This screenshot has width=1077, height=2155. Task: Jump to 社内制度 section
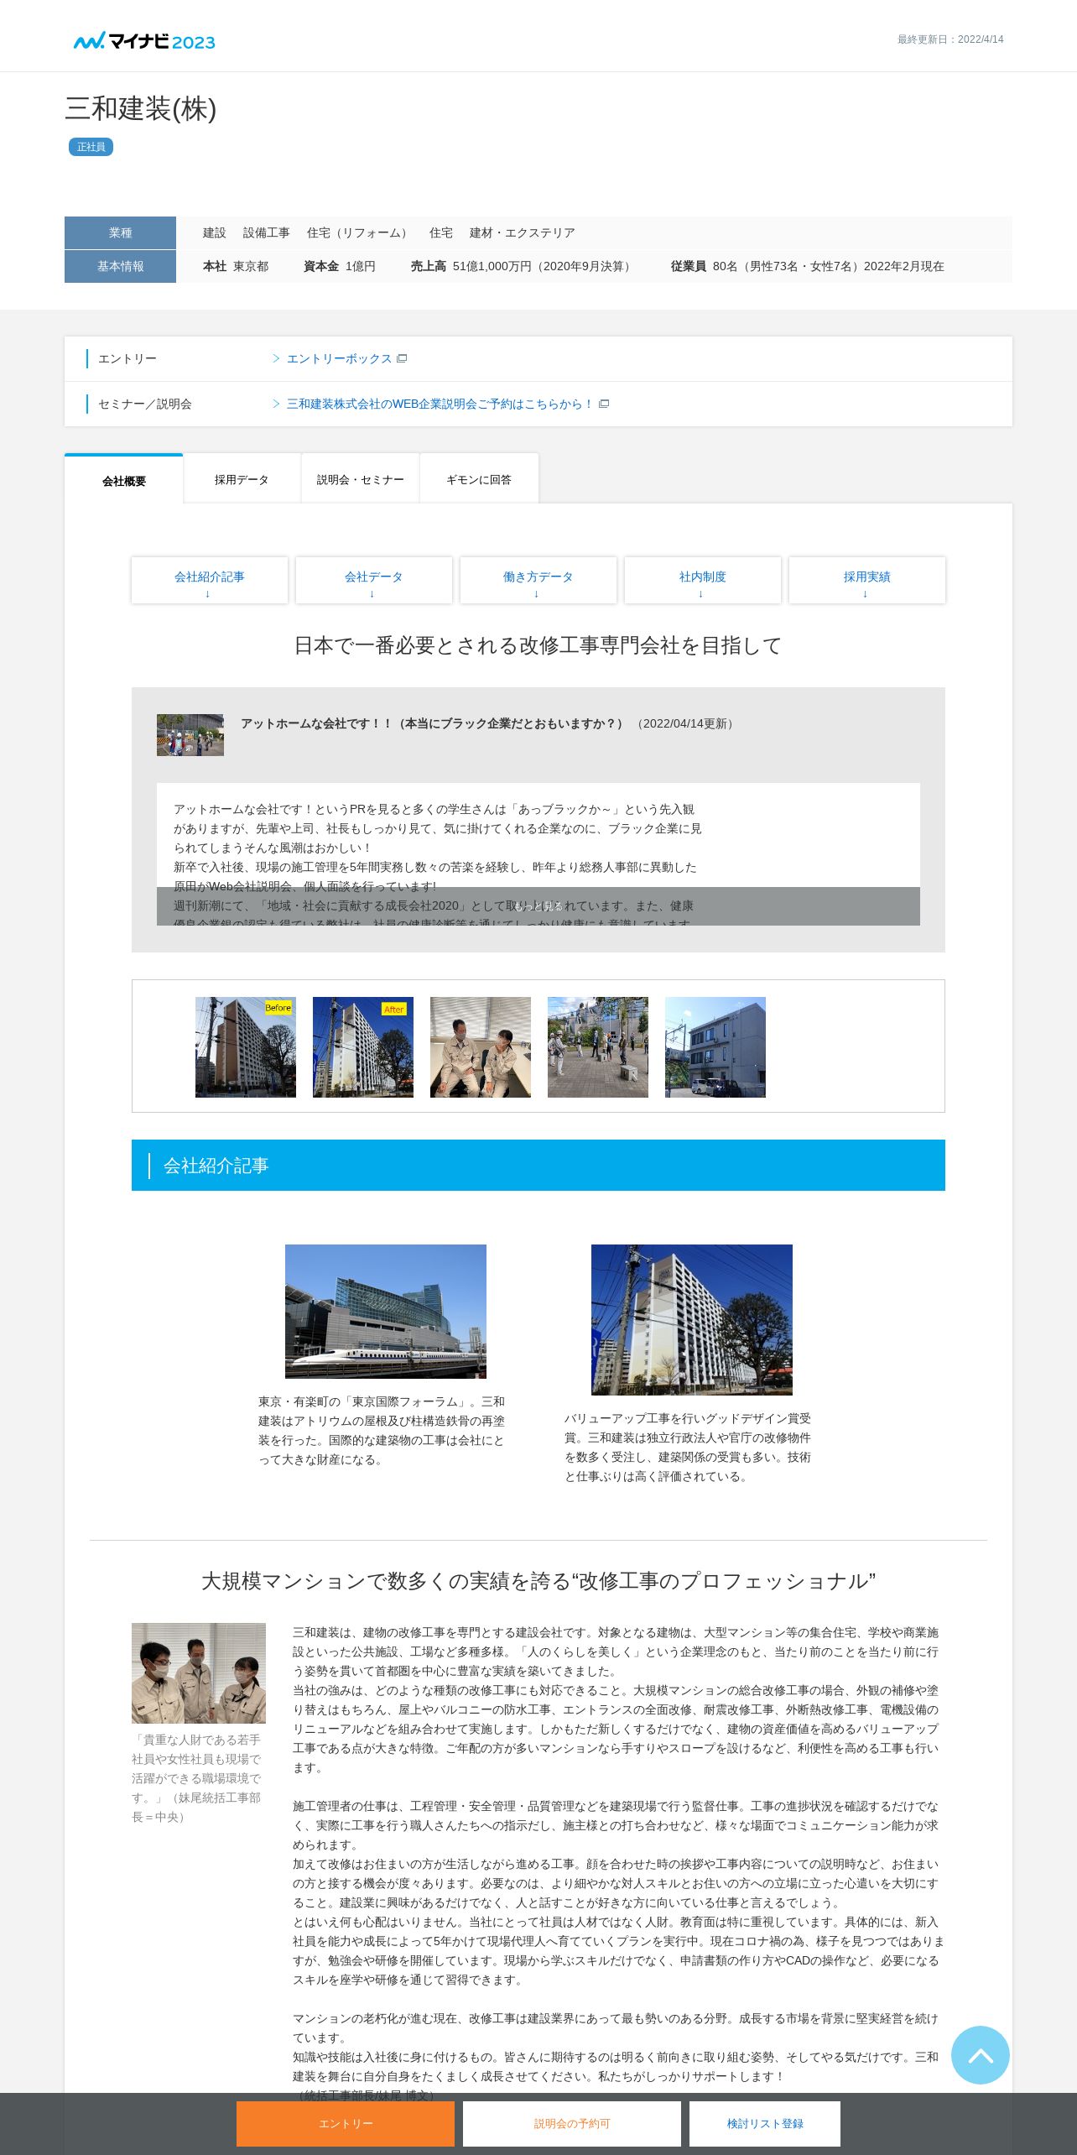click(703, 580)
